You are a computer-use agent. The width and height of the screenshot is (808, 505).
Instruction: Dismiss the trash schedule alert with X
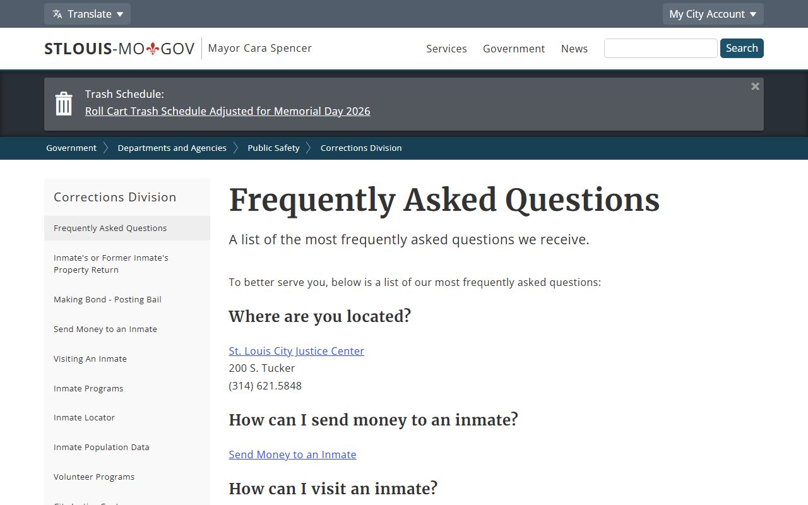755,86
